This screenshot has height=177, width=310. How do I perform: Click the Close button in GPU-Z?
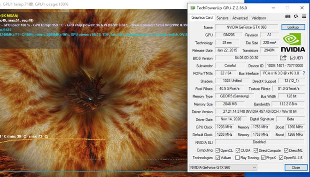point(296,167)
